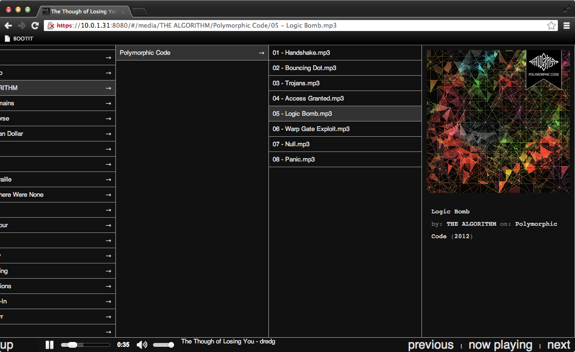This screenshot has height=352, width=575.
Task: Click the Polymorphic Code album cover art
Action: [498, 121]
